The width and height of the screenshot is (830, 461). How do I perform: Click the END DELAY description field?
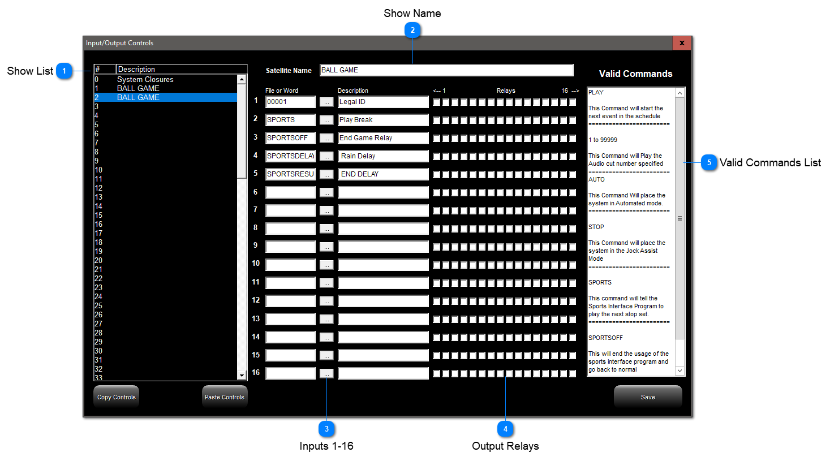[x=383, y=174]
